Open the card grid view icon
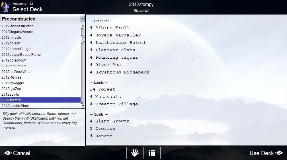The height and width of the screenshot is (160, 287). tap(152, 153)
